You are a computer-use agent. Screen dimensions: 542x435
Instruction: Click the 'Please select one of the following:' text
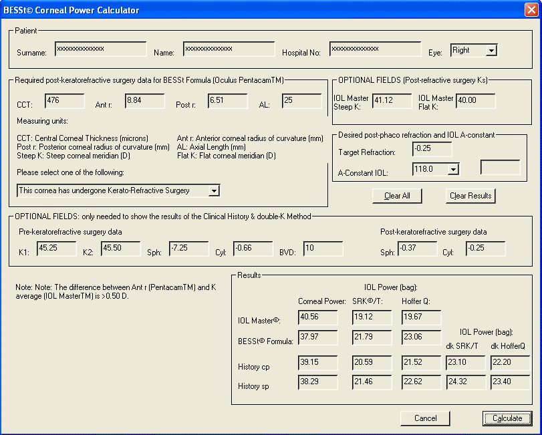(x=71, y=172)
